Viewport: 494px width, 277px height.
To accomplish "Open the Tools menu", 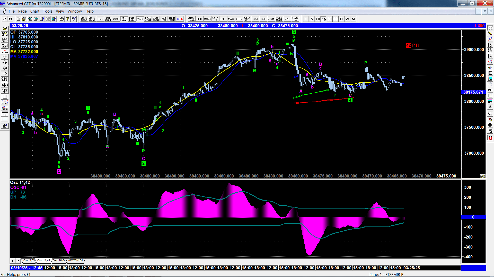I will pyautogui.click(x=47, y=11).
